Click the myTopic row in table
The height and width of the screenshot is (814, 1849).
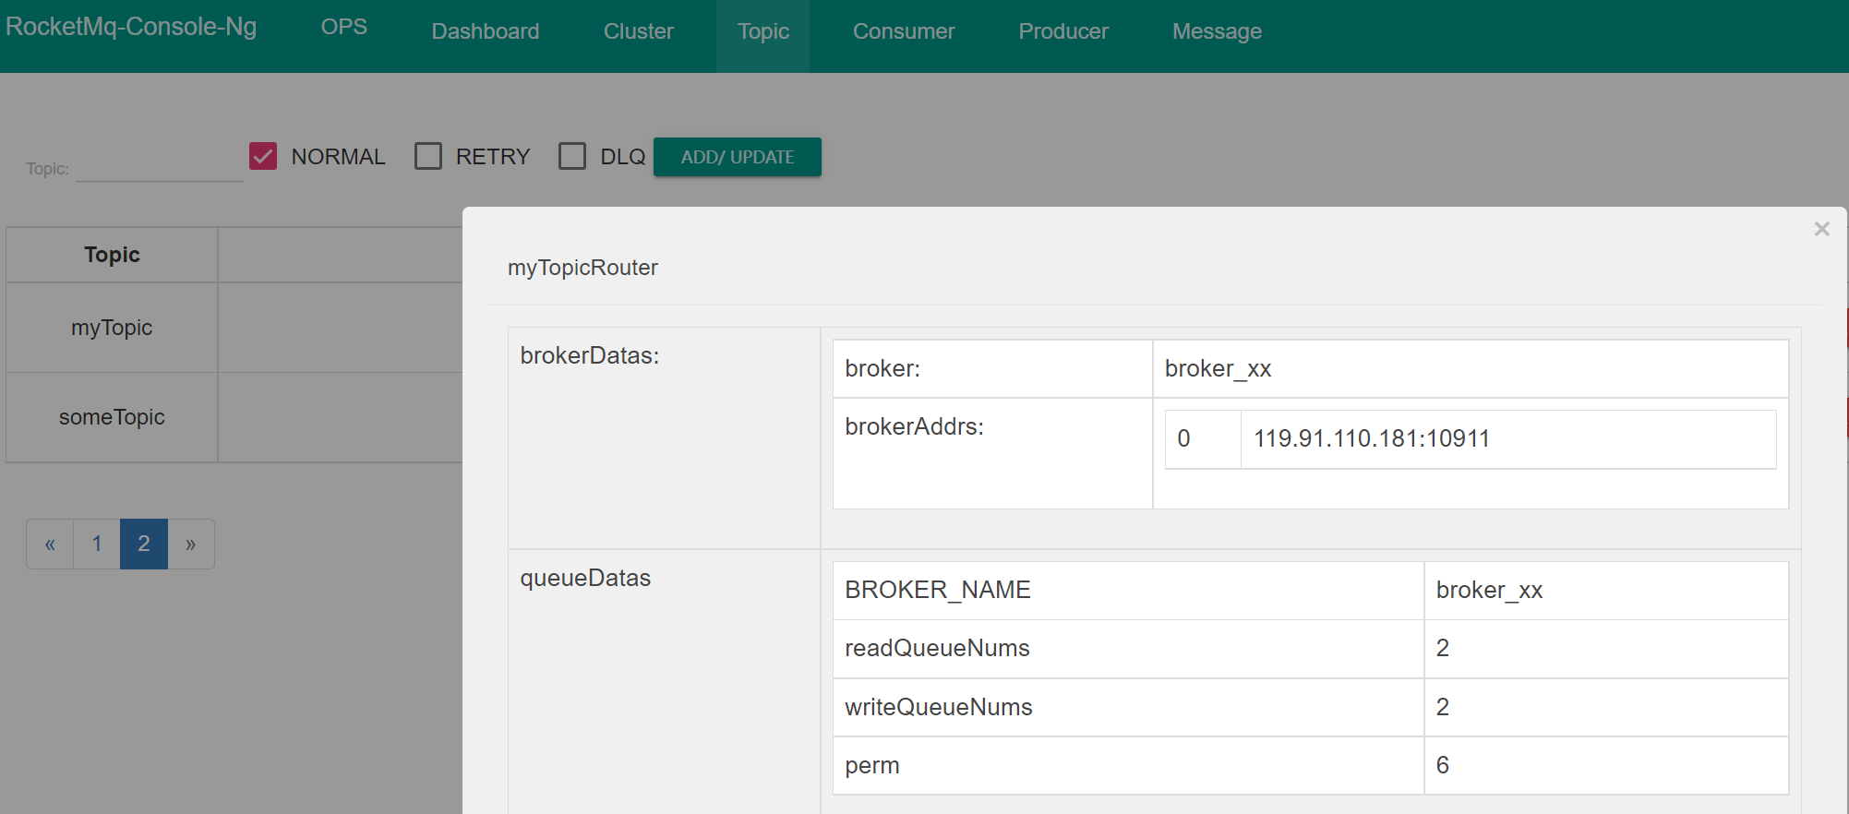coord(112,328)
